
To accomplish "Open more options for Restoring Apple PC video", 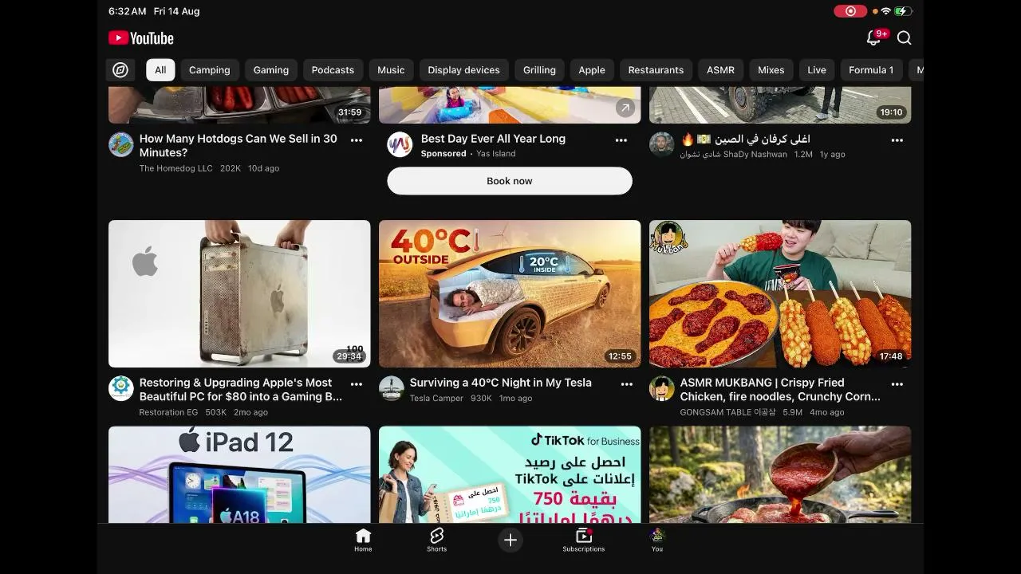I will pos(357,384).
